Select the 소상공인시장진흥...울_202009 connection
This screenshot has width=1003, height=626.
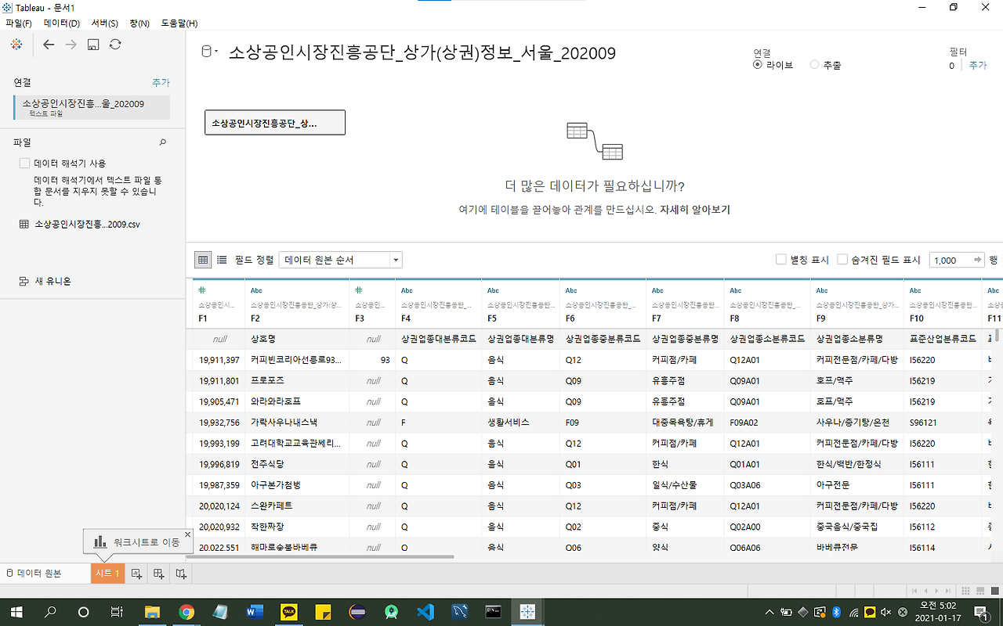pos(92,107)
